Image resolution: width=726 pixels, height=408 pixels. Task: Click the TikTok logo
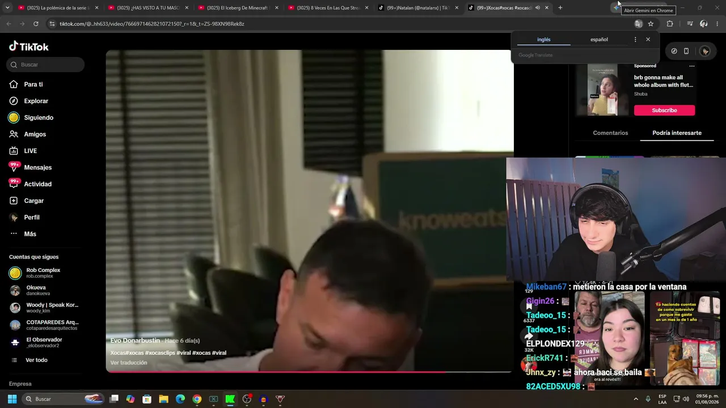pos(29,46)
